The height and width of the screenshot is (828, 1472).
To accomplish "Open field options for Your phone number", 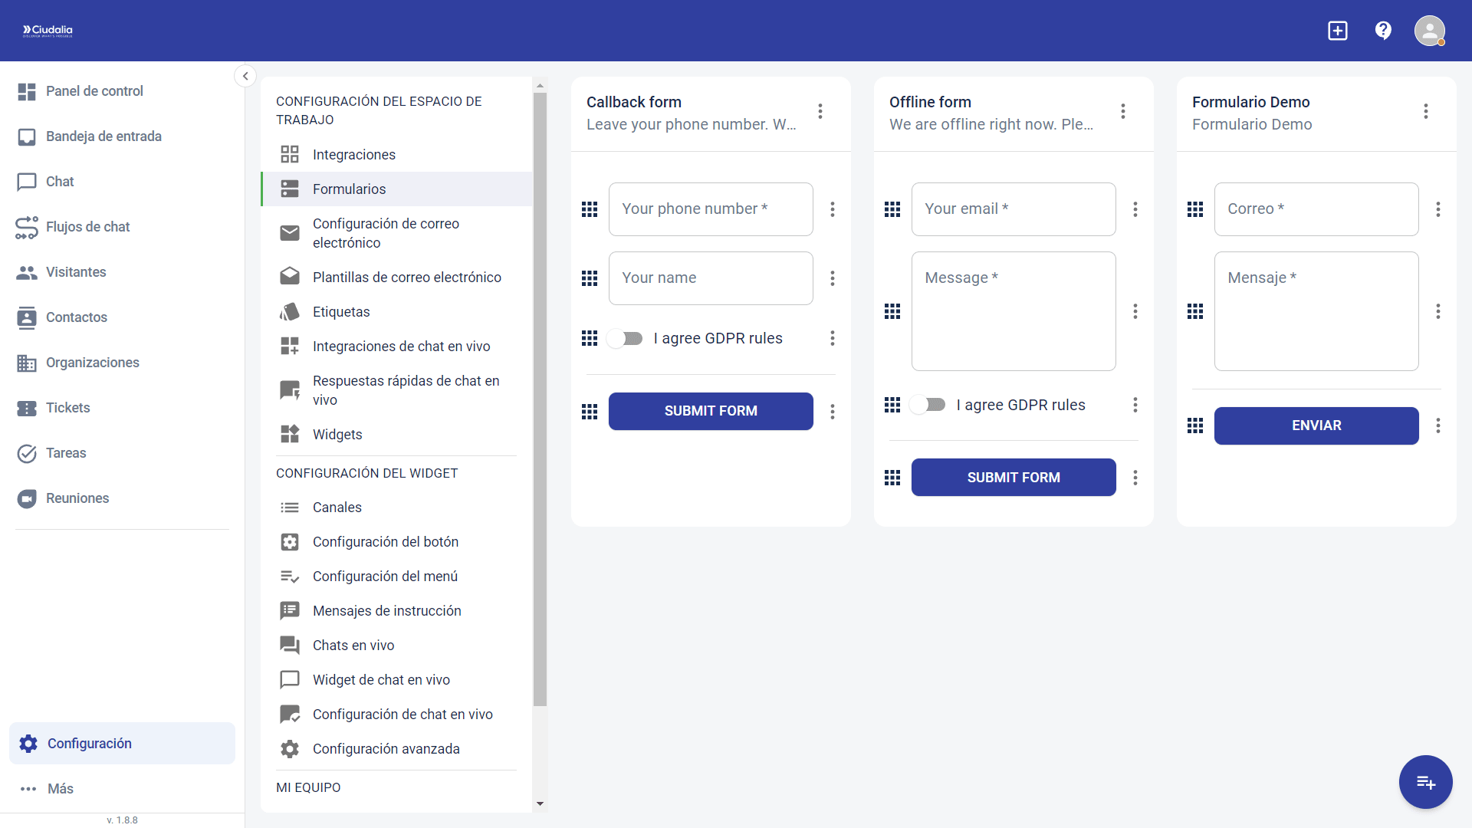I will coord(833,209).
